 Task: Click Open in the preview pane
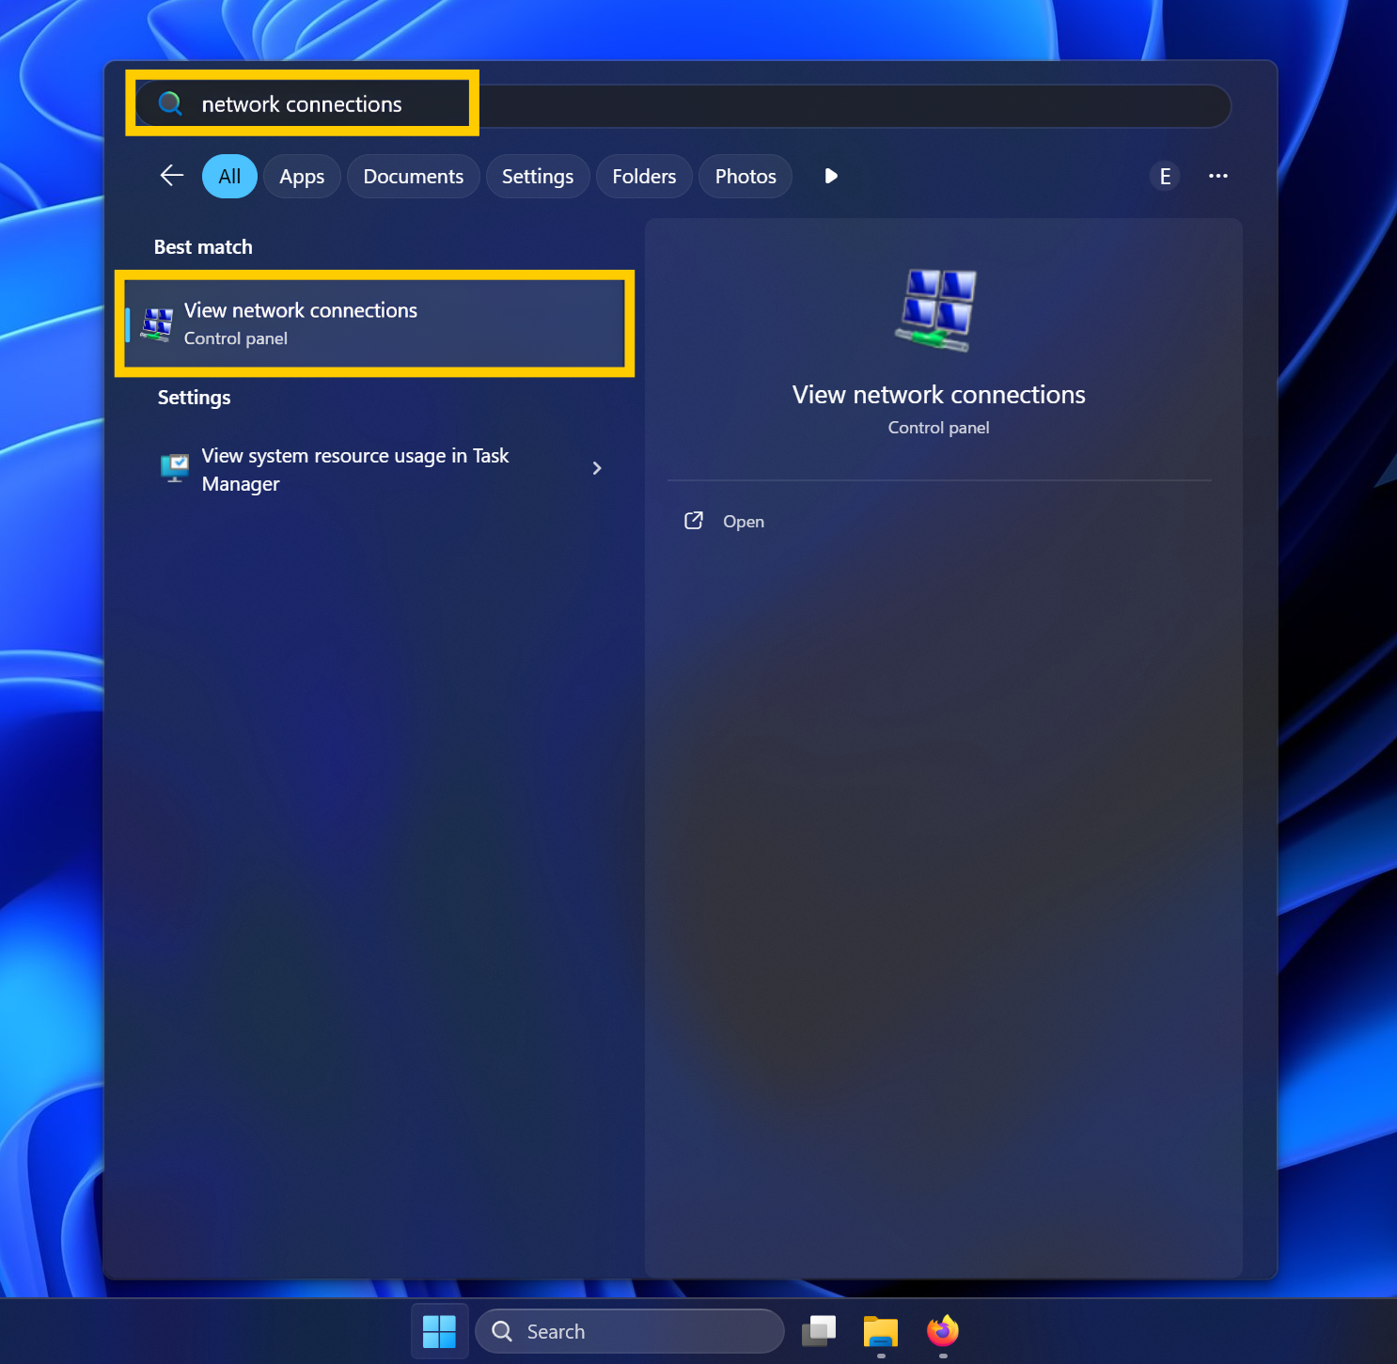(x=744, y=522)
